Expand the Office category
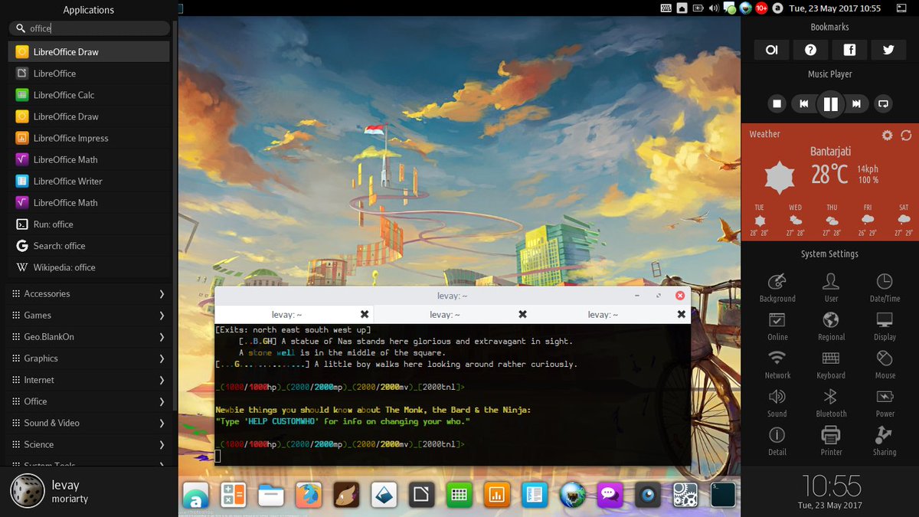This screenshot has width=919, height=517. click(89, 401)
